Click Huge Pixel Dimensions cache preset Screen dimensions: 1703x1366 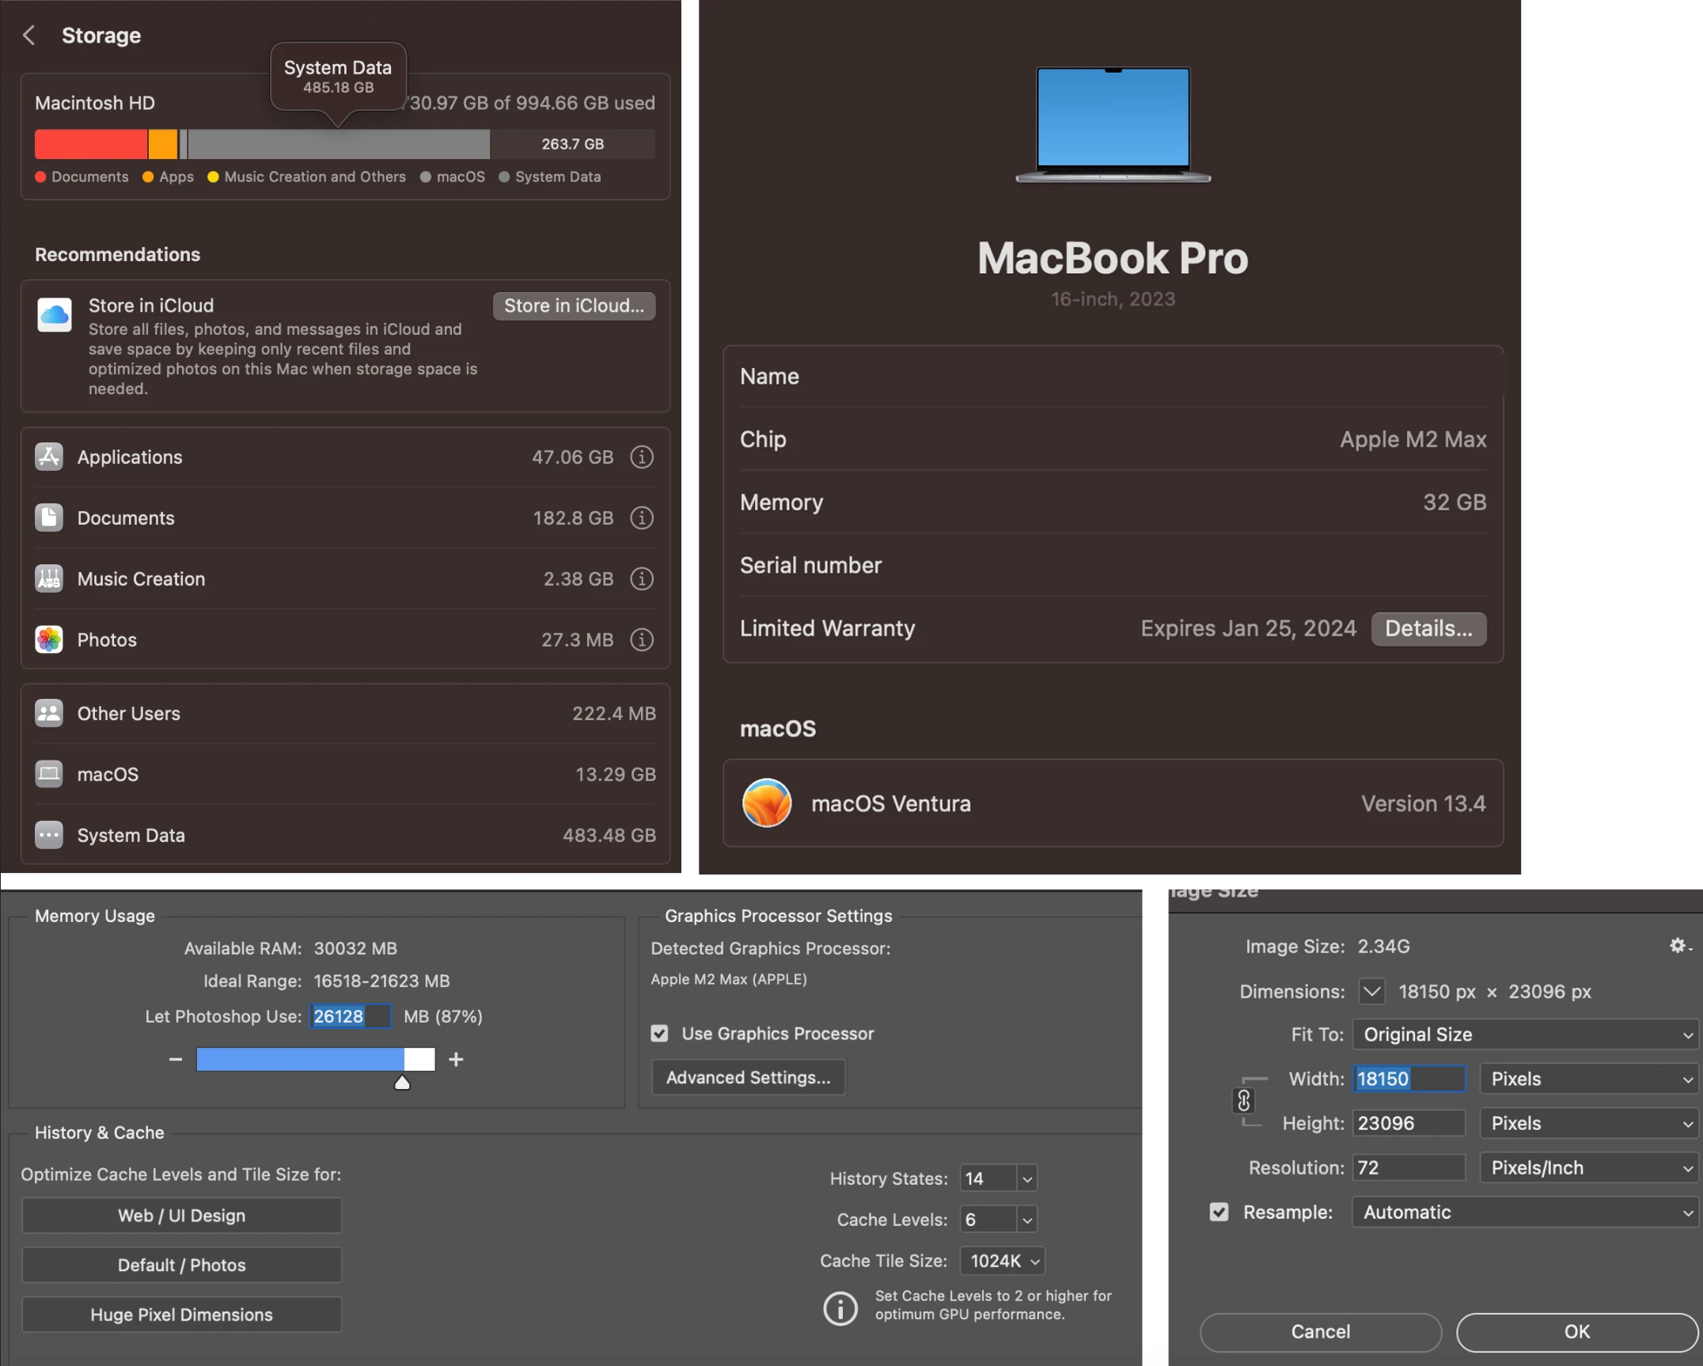tap(182, 1315)
